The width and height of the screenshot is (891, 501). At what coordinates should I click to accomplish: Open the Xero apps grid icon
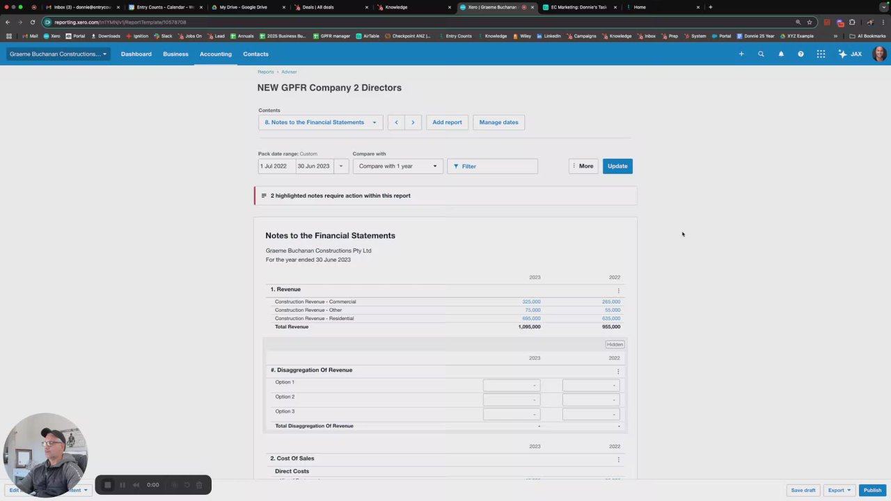coord(821,54)
